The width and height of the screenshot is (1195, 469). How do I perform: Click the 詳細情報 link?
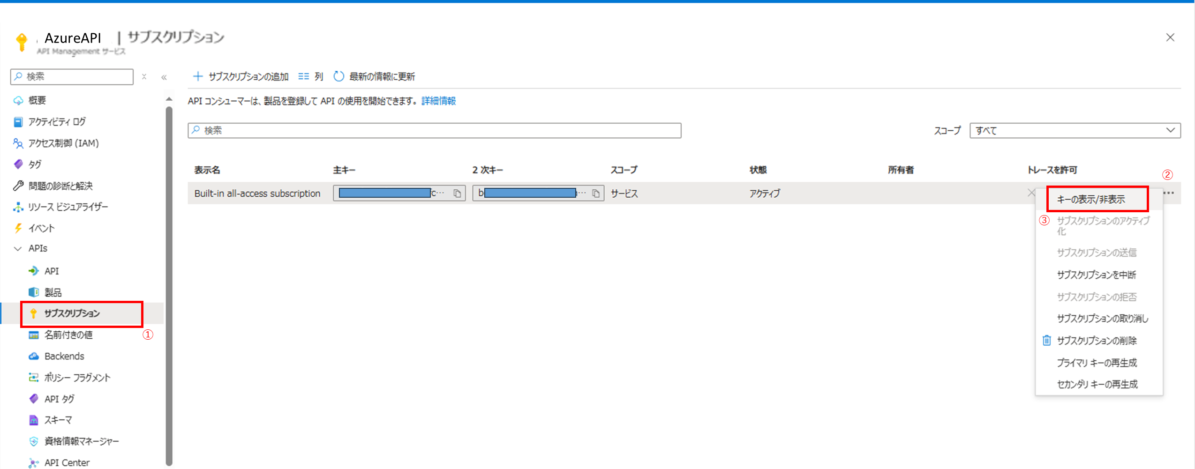pos(438,101)
